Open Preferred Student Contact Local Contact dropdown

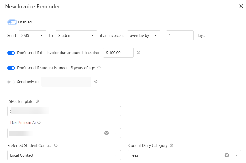coord(64,155)
